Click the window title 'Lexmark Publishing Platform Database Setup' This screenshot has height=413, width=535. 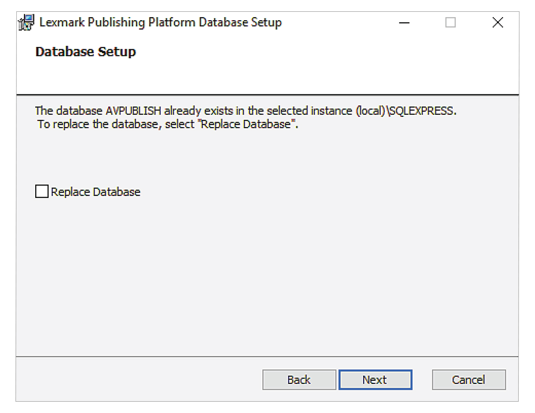[x=160, y=22]
